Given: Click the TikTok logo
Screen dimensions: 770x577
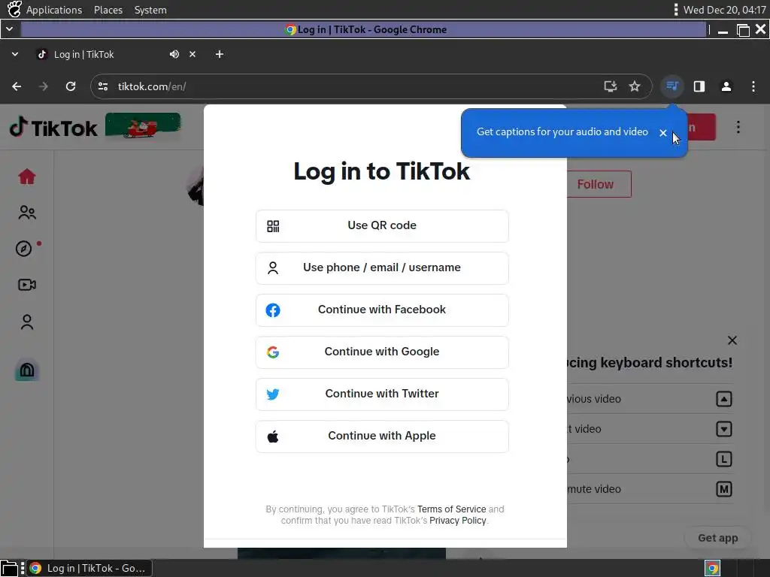Looking at the screenshot, I should [53, 128].
